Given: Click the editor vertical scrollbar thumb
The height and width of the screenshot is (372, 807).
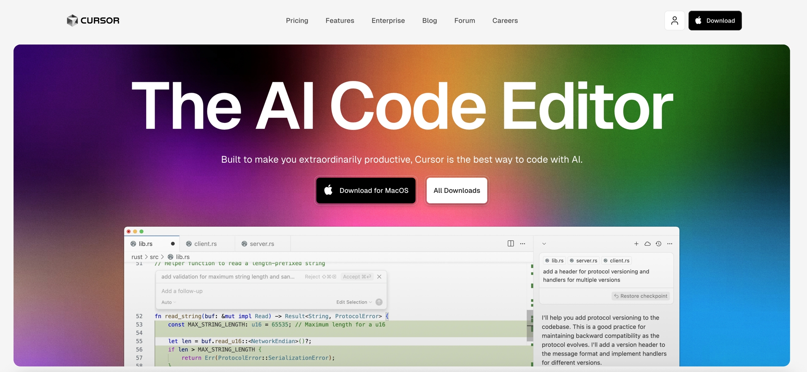Looking at the screenshot, I should 530,325.
